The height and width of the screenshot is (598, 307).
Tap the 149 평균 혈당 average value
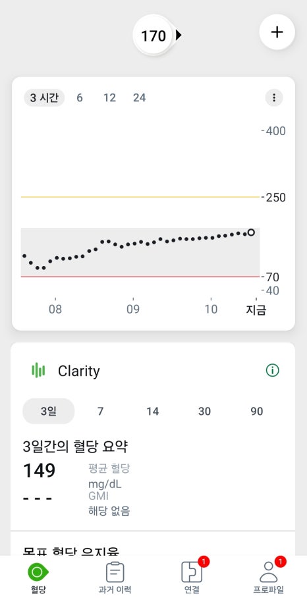[x=40, y=471]
